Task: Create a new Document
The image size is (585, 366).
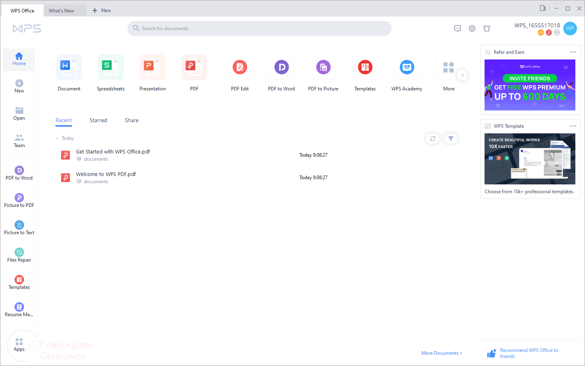Action: click(69, 73)
